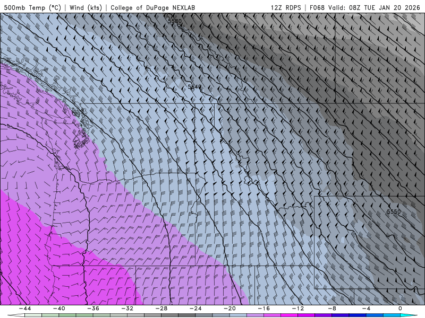
Task: Click the -36 colorbar tick label
Action: 93,308
